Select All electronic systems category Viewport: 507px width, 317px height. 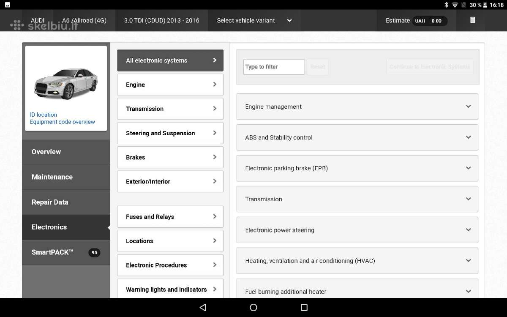coord(170,60)
